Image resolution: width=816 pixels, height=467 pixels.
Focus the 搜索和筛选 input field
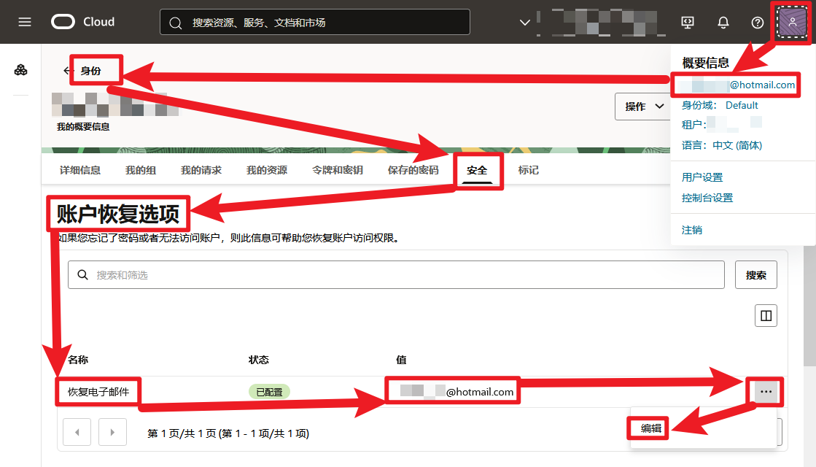(396, 274)
